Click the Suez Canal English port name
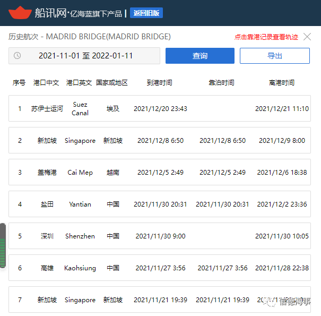This screenshot has width=321, height=316. [80, 109]
